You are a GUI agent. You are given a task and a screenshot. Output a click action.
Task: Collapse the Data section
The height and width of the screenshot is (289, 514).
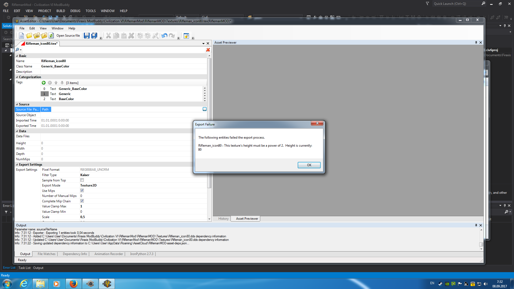pos(17,131)
